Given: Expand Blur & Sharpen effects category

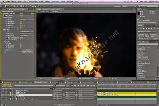Looking at the screenshot, I should tap(138, 53).
